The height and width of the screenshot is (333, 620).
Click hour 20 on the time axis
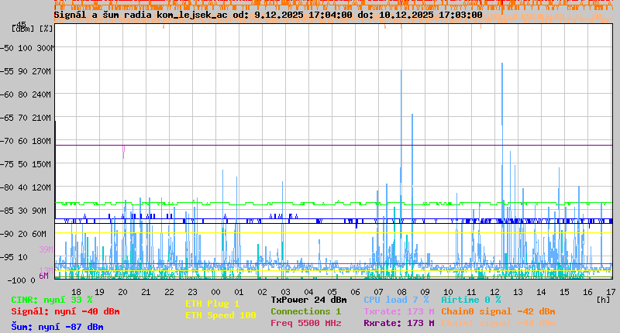pyautogui.click(x=122, y=292)
